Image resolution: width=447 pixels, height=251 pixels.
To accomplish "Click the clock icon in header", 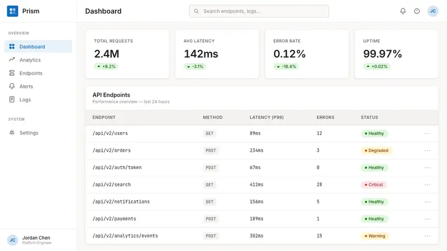I will pos(417,11).
